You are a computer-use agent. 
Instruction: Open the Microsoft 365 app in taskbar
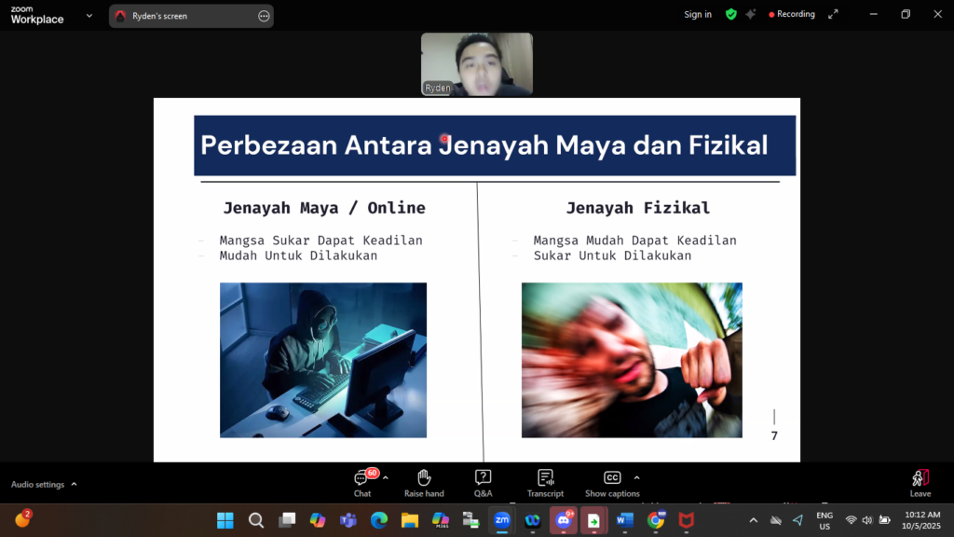[x=441, y=520]
